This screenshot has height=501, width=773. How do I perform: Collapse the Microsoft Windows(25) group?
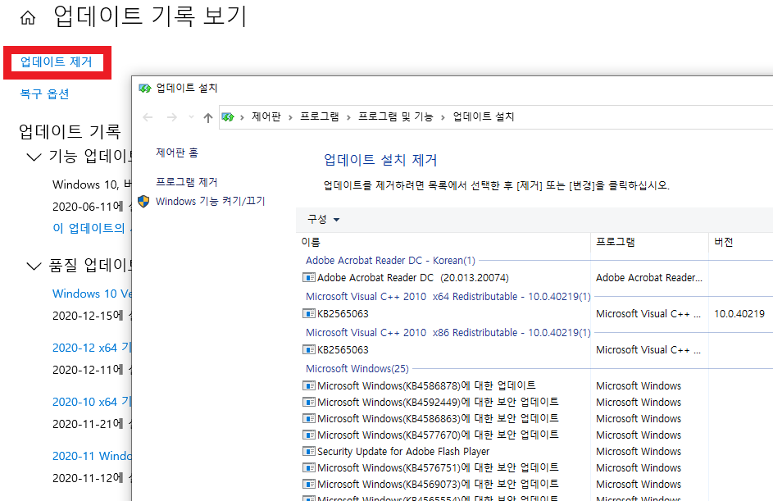357,368
